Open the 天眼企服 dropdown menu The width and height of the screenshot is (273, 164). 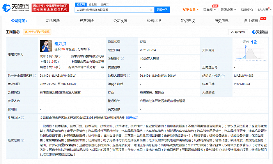click(228, 10)
